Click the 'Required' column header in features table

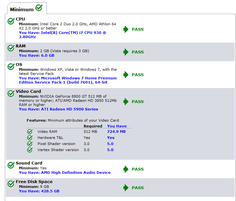coord(93,126)
